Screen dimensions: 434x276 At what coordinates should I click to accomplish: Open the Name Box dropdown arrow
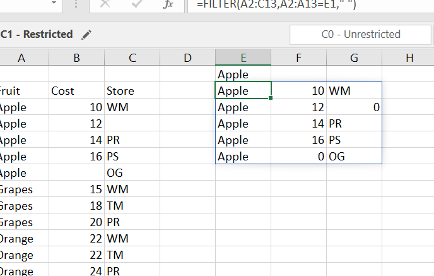tap(54, 3)
